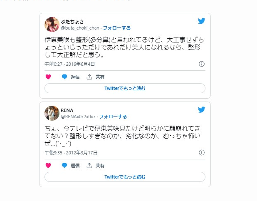This screenshot has width=257, height=201.
Task: Click the share upload icon on RENA's tweet
Action: coord(89,165)
